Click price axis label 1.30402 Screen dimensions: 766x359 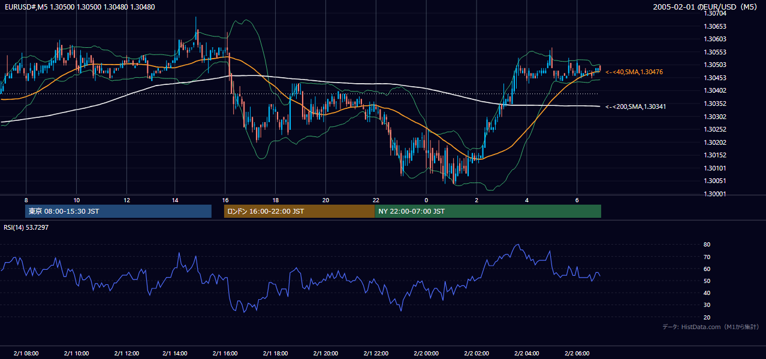point(715,90)
